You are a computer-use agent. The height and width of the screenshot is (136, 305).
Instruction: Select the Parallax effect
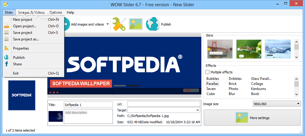point(212,84)
